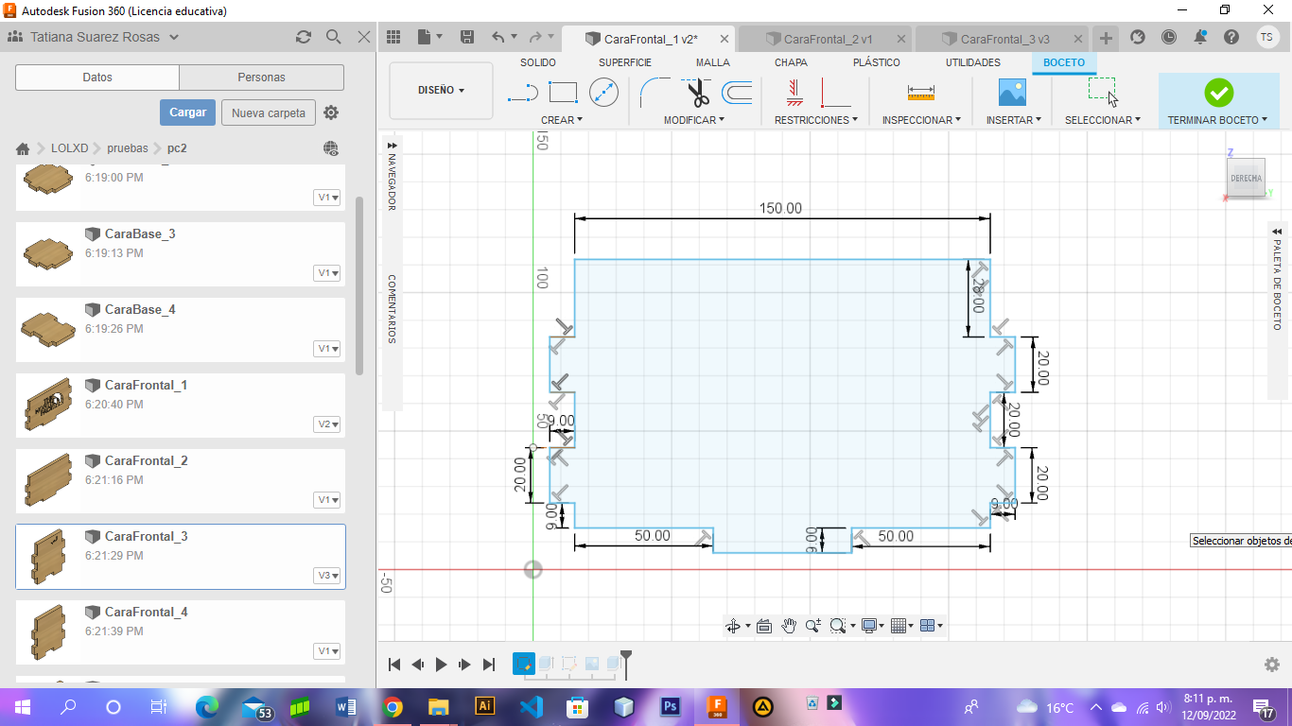Open the CaraFrontal_2 file thumbnail
1292x726 pixels.
47,479
